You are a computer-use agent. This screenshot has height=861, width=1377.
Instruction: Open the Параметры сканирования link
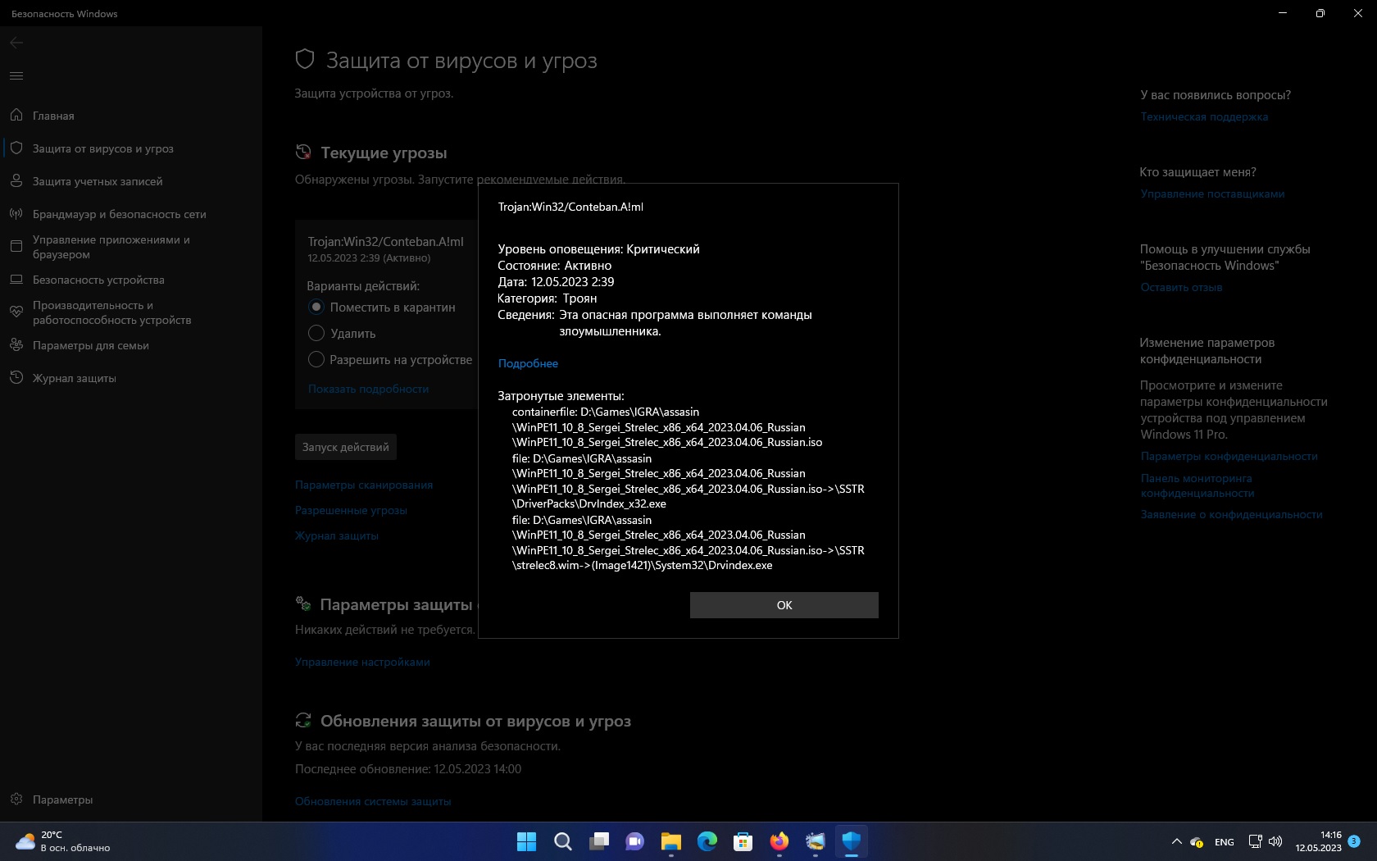tap(364, 485)
